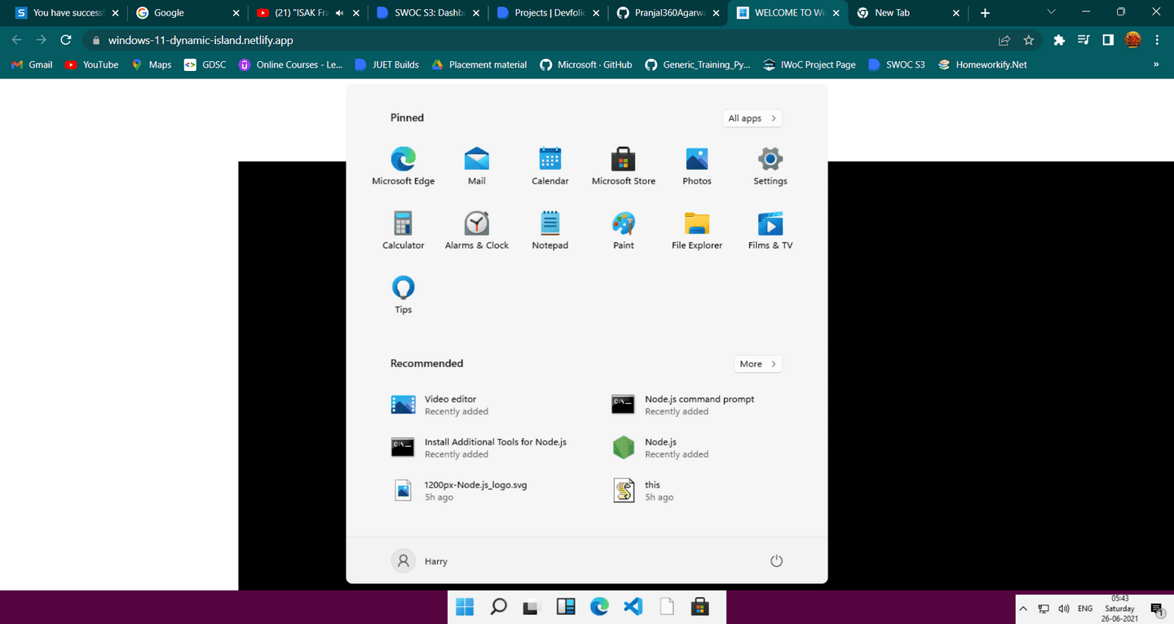Image resolution: width=1174 pixels, height=624 pixels.
Task: Open network icon in system tray
Action: coord(1044,609)
